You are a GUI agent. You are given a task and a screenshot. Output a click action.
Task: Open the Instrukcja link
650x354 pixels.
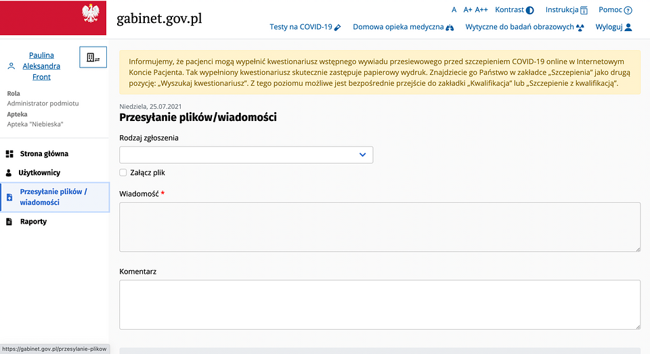[x=566, y=10]
